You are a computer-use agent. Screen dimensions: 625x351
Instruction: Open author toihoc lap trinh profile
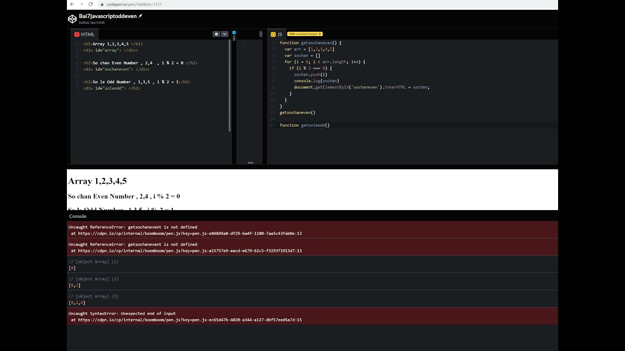[x=92, y=22]
